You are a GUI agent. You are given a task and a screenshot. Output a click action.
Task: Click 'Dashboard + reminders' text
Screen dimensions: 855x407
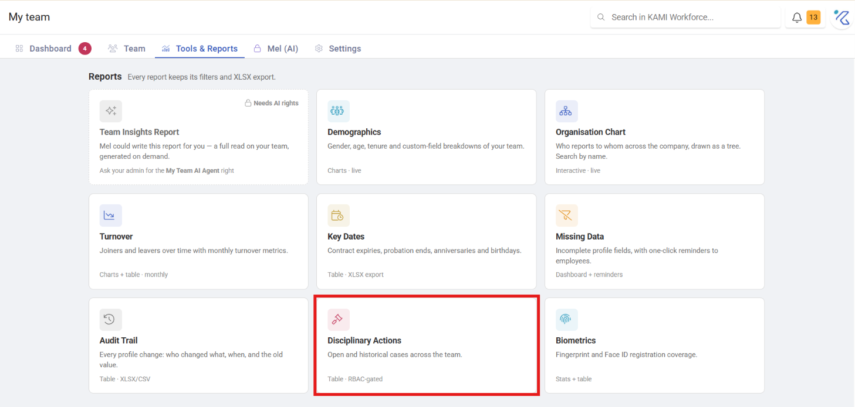click(x=589, y=275)
